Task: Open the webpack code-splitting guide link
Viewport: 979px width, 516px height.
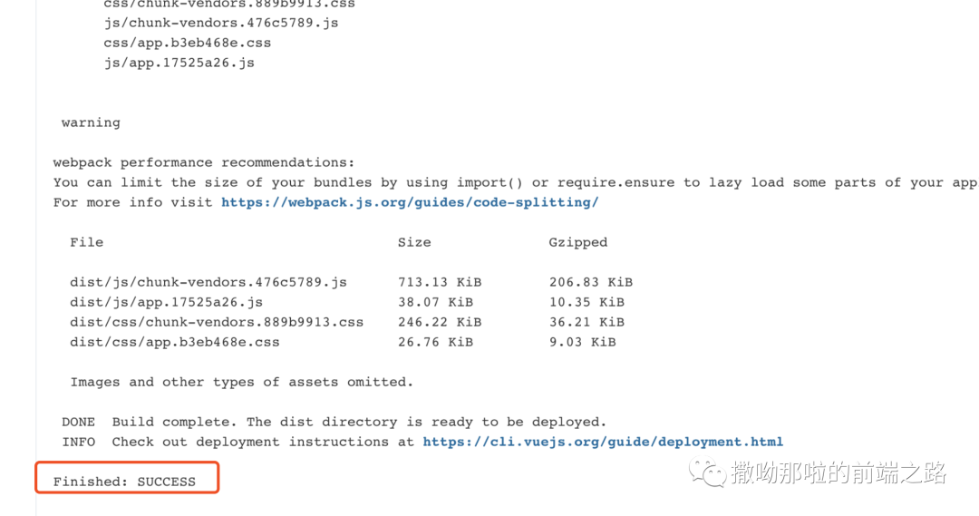Action: tap(410, 202)
